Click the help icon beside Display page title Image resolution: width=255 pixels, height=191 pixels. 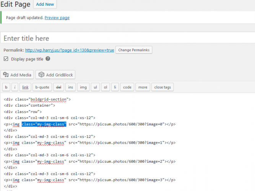pyautogui.click(x=48, y=59)
